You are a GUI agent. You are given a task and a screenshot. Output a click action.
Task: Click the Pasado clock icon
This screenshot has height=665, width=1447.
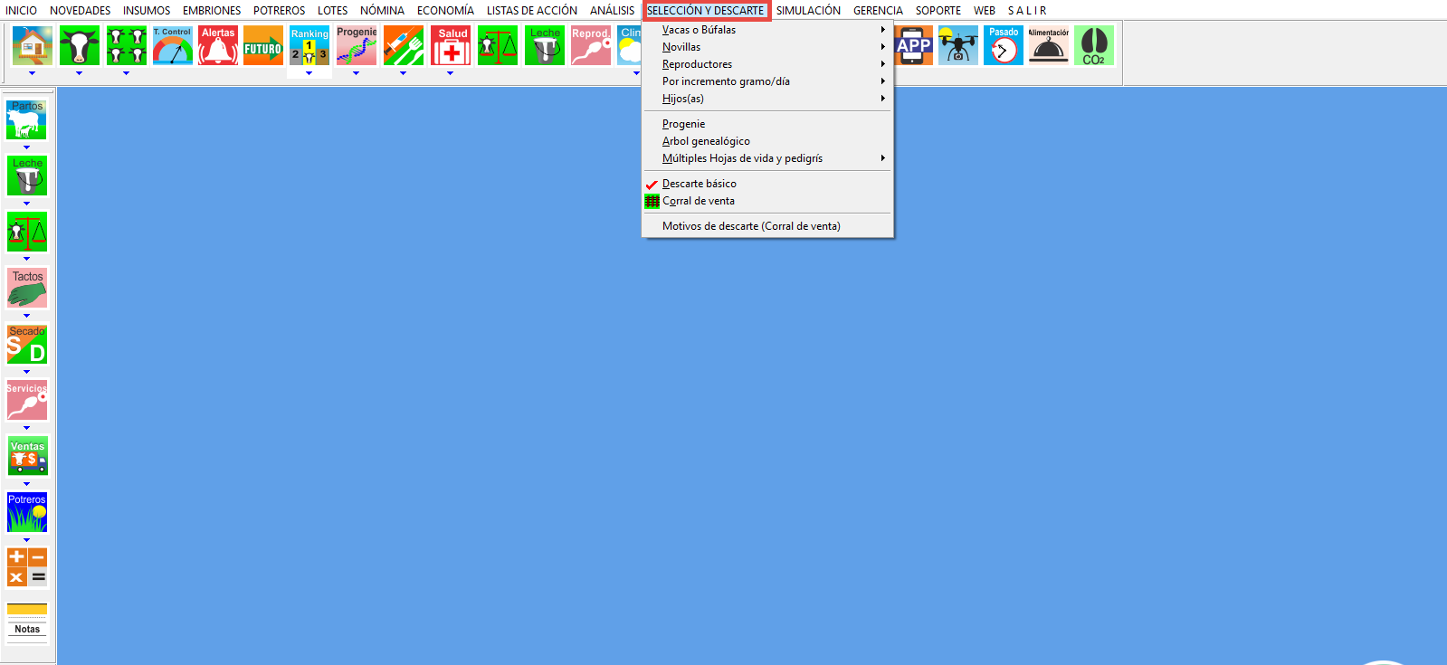(1004, 45)
